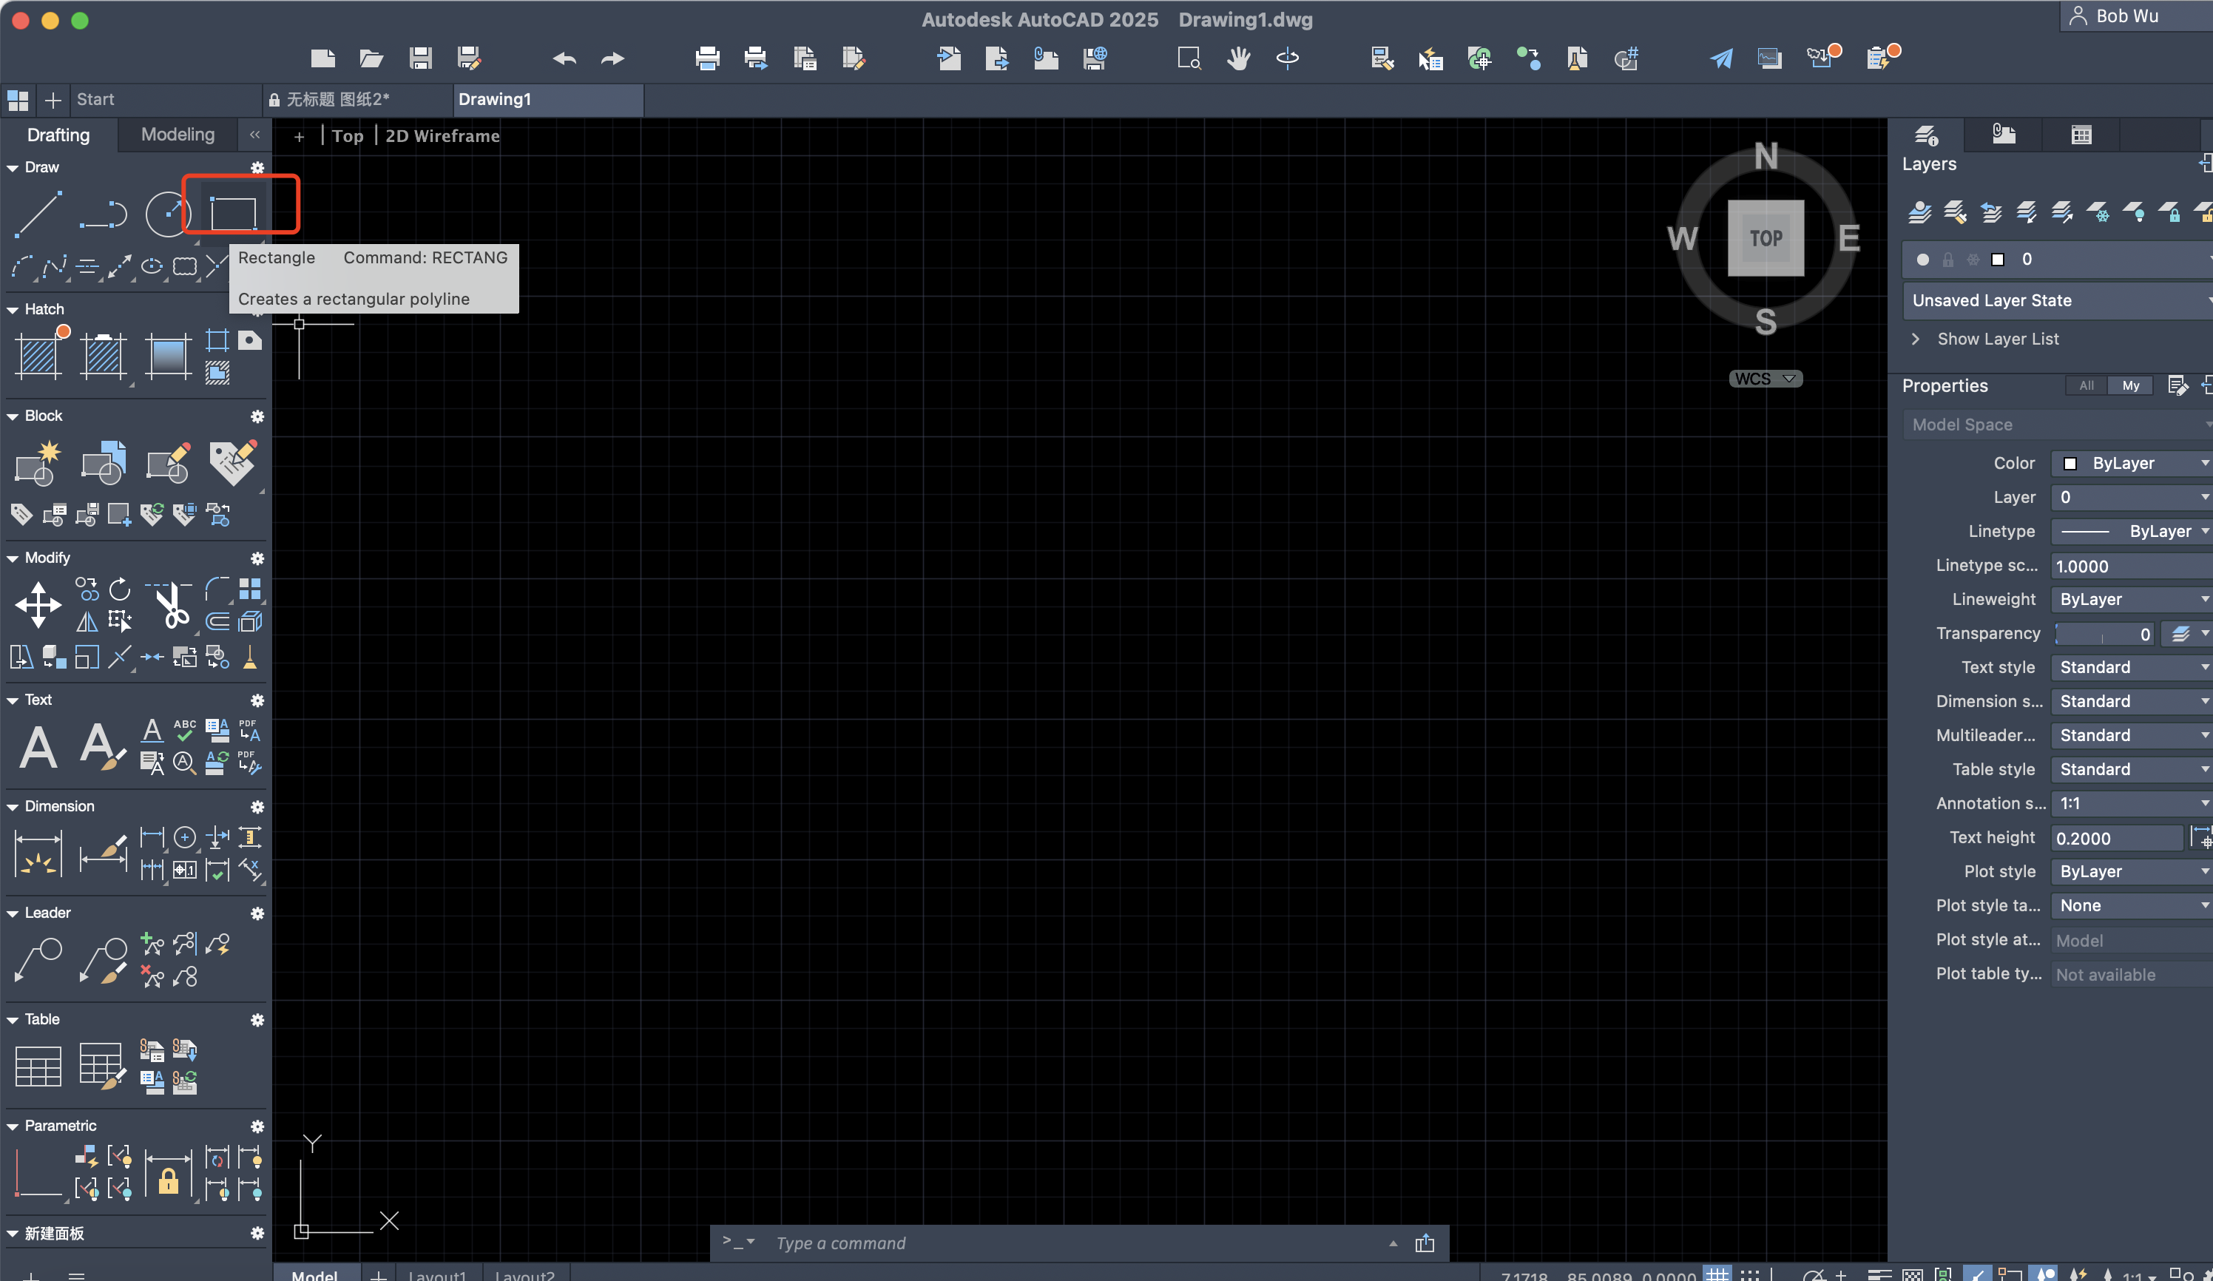The width and height of the screenshot is (2213, 1281).
Task: Click the Redo arrow in toolbar
Action: (612, 59)
